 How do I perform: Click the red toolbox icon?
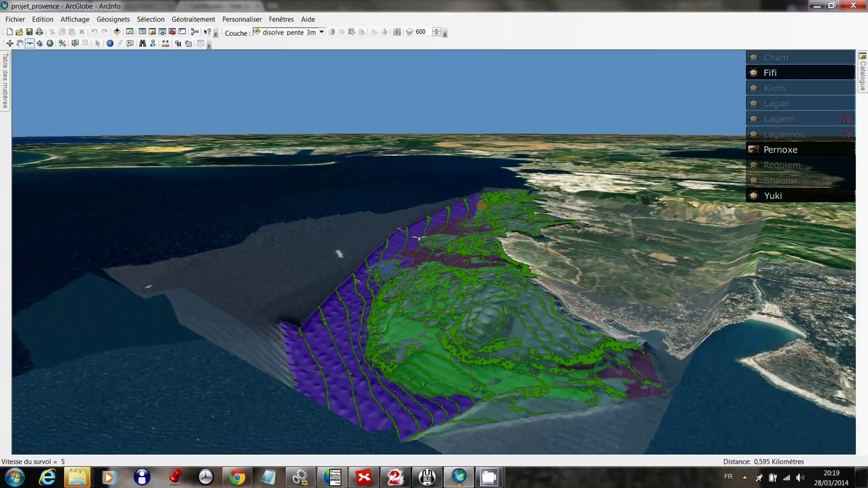tap(172, 32)
